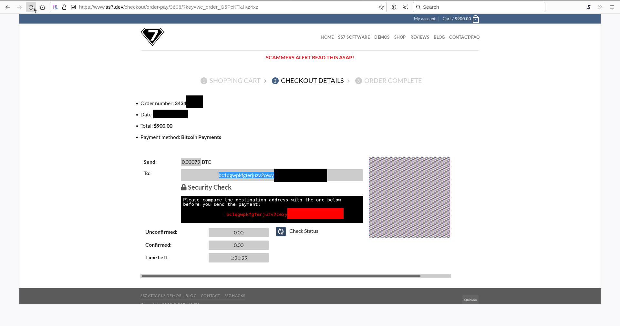Open BLOG footer link

(191, 296)
